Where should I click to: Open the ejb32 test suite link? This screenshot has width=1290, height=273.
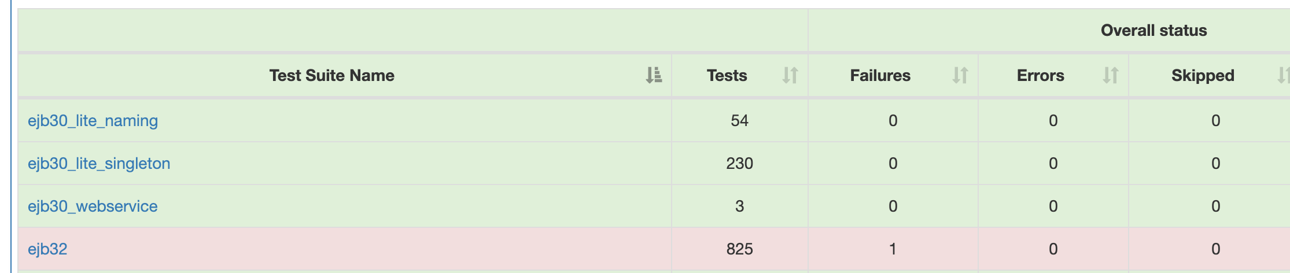[47, 249]
